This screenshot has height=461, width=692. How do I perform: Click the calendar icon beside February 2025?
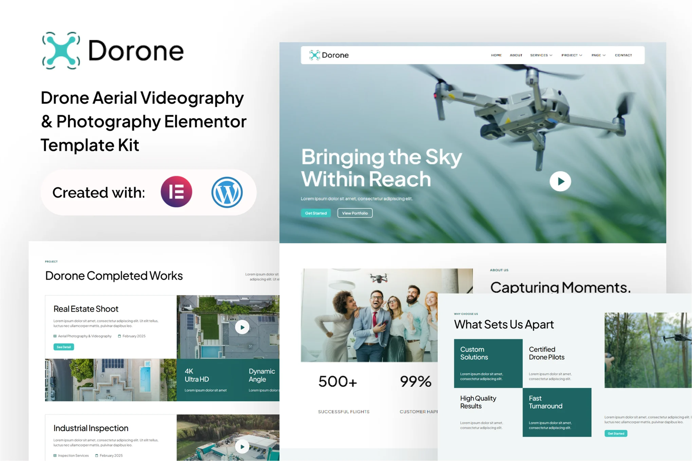click(x=120, y=336)
